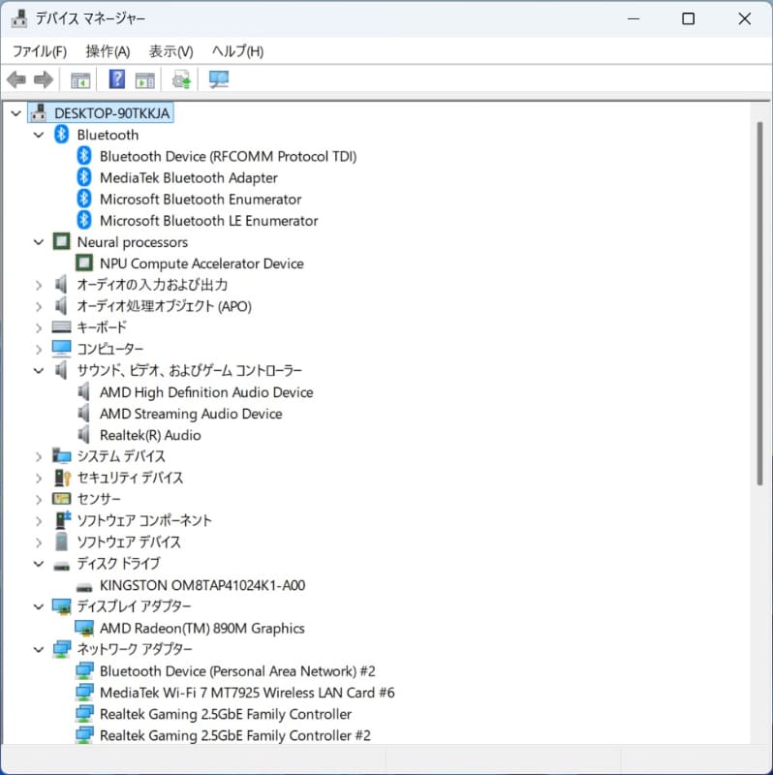Collapse the DESKTOP-90TKKJA root node
Image resolution: width=773 pixels, height=775 pixels.
pos(15,113)
